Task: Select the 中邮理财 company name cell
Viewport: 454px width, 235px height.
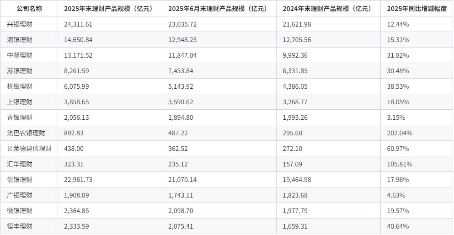Action: tap(20, 55)
